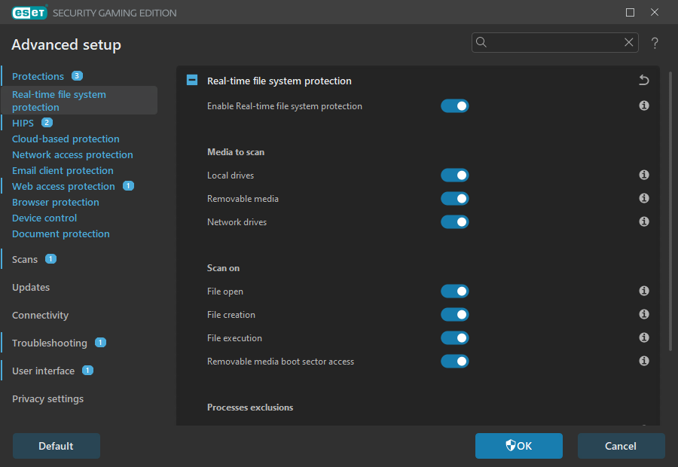678x467 pixels.
Task: Click the settings panel vertical scrollbar
Action: 670,211
